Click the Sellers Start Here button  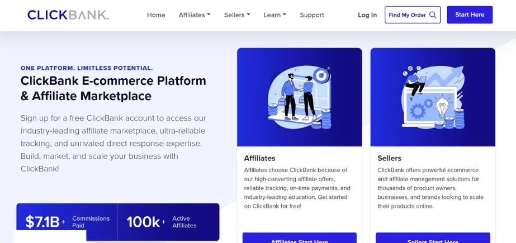[433, 239]
